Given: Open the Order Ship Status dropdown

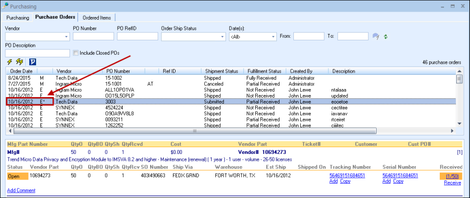Looking at the screenshot, I should (222, 37).
